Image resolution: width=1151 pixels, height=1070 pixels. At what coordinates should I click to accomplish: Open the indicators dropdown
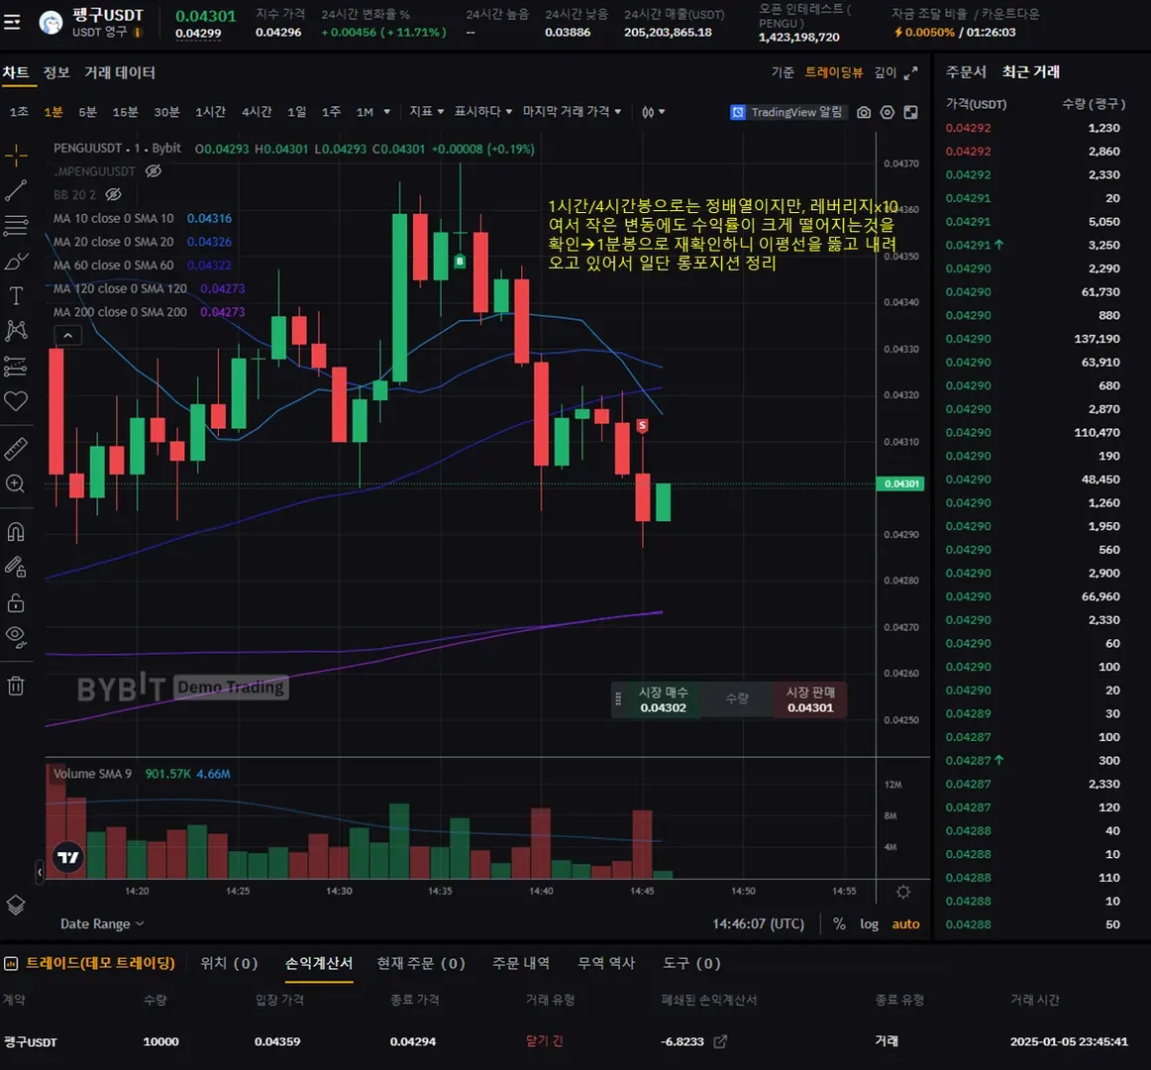427,111
